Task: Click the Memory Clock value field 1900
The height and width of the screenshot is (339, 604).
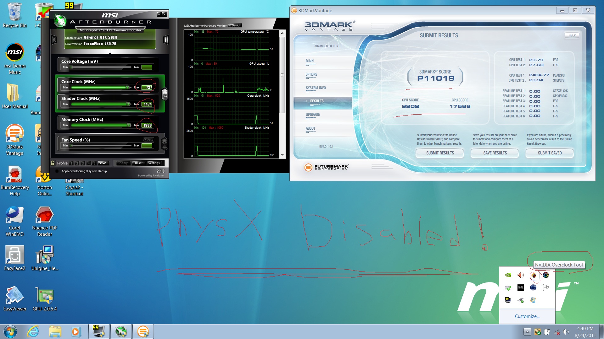Action: point(147,125)
